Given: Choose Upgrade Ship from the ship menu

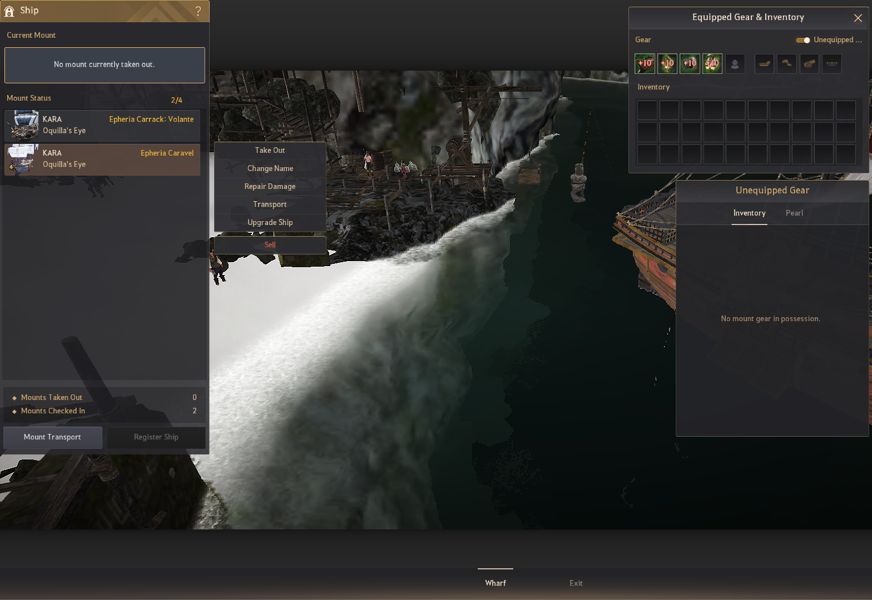Looking at the screenshot, I should click(270, 222).
